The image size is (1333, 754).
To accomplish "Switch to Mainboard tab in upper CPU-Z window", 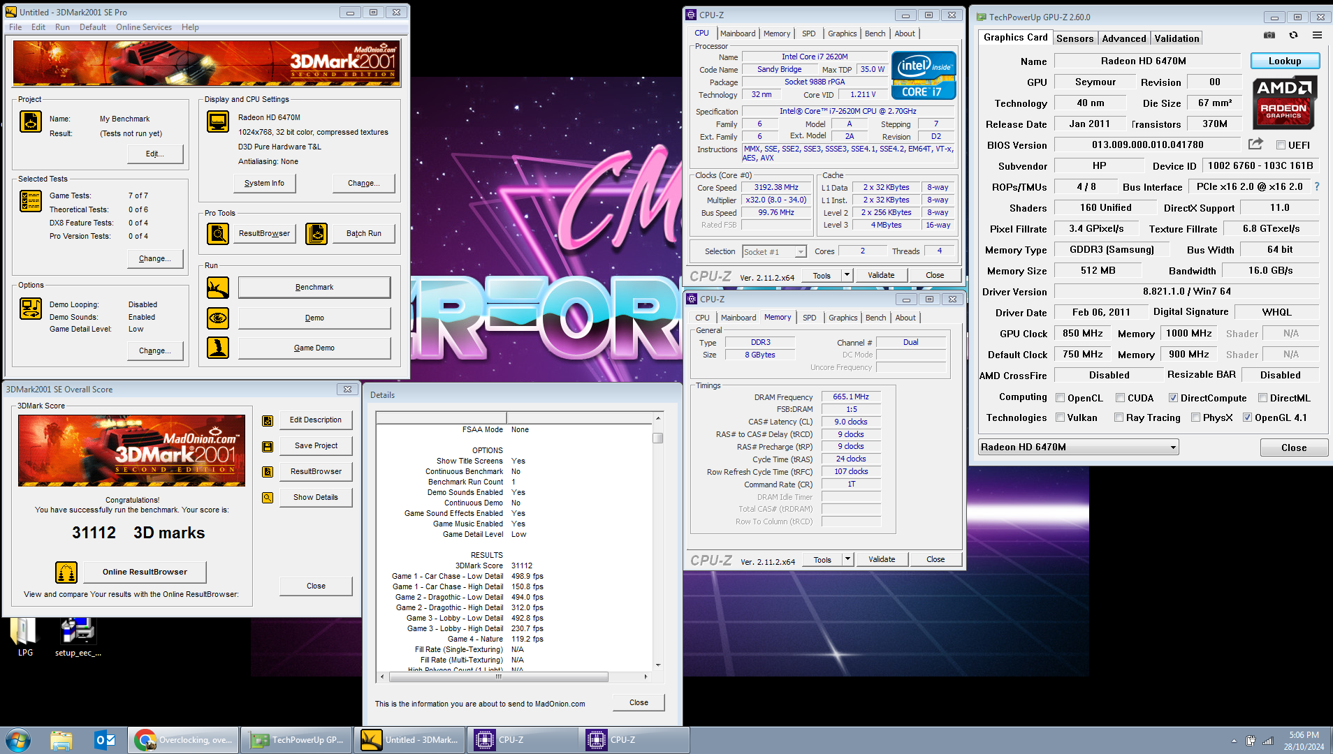I will click(x=738, y=34).
